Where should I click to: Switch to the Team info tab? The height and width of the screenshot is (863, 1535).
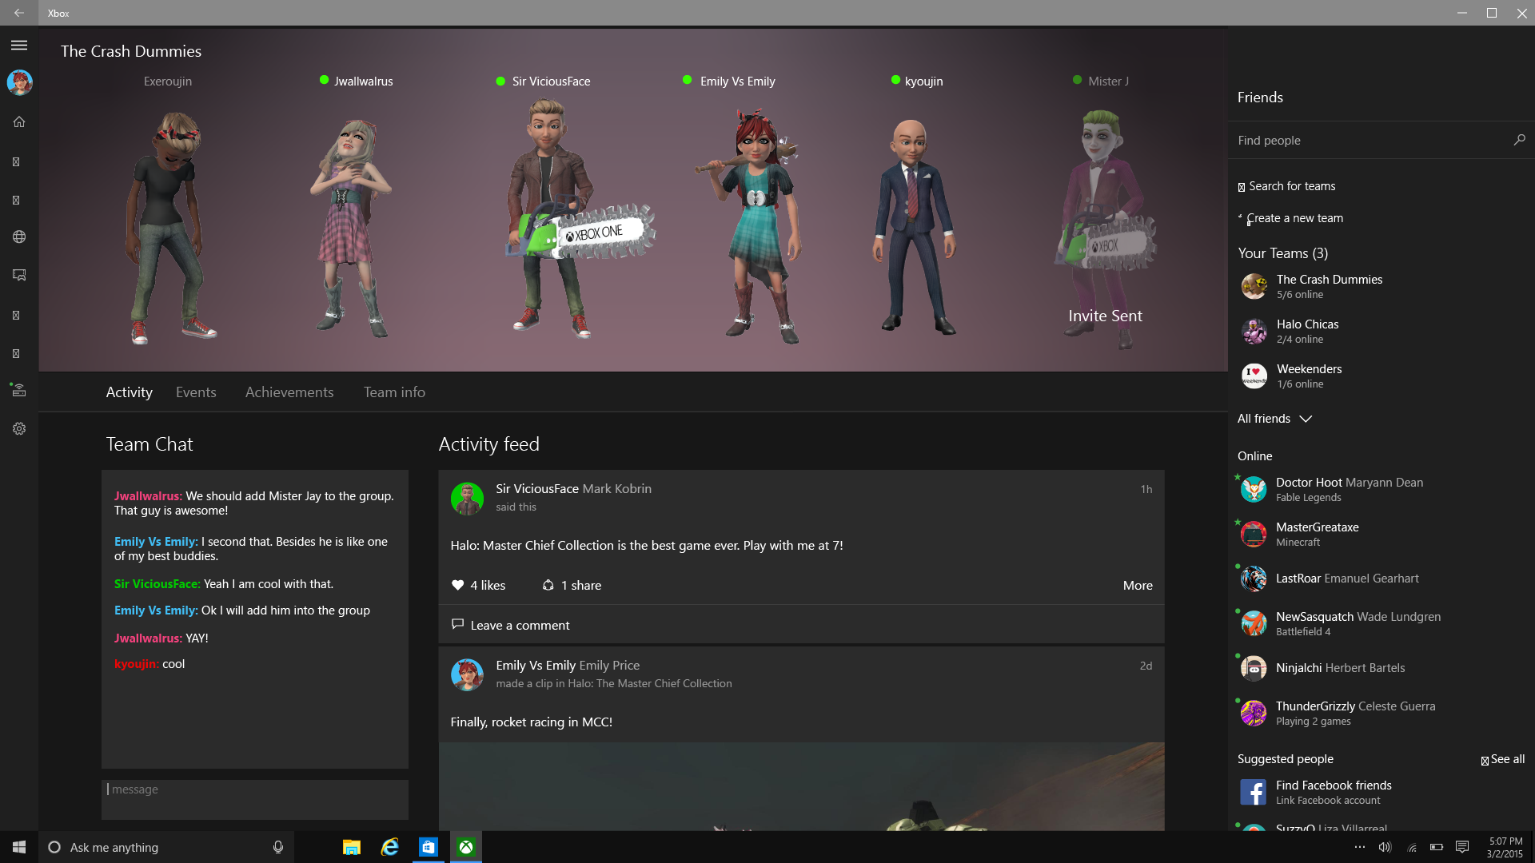pos(394,392)
